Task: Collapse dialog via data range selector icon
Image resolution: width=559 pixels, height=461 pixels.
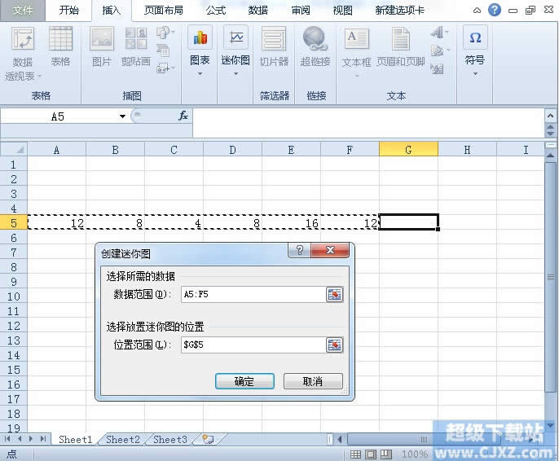Action: 334,295
